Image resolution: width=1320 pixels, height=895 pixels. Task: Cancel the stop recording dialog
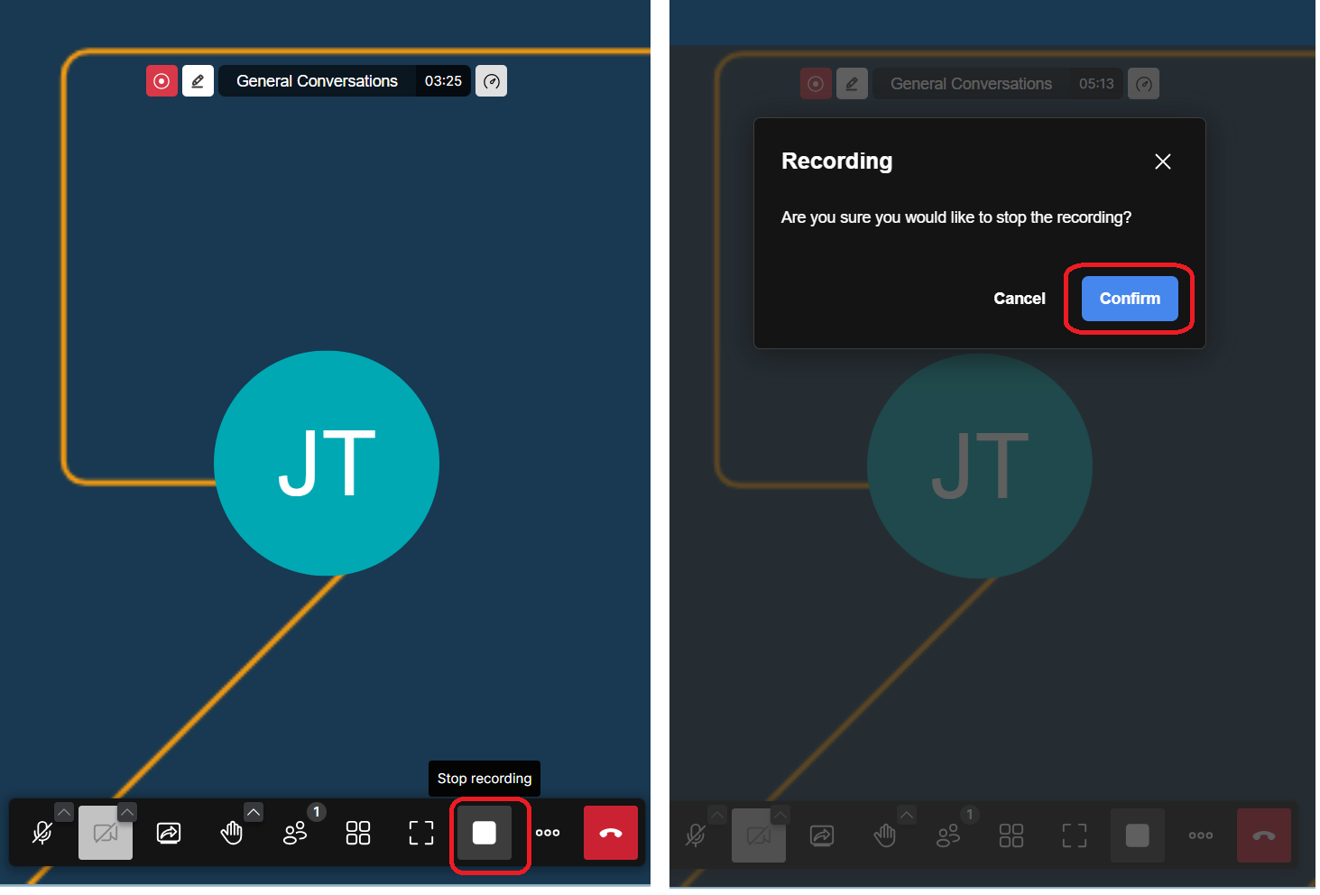tap(1019, 299)
